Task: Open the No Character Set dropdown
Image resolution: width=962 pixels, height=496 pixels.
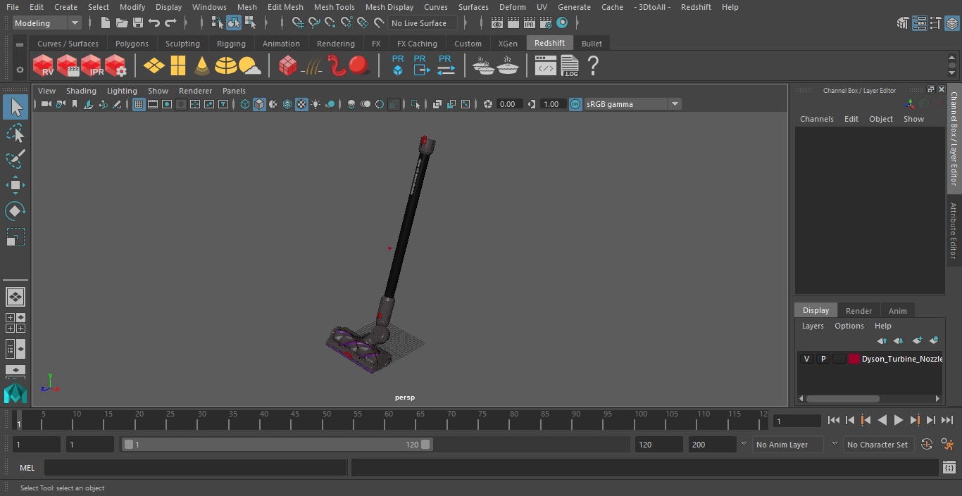Action: 877,445
